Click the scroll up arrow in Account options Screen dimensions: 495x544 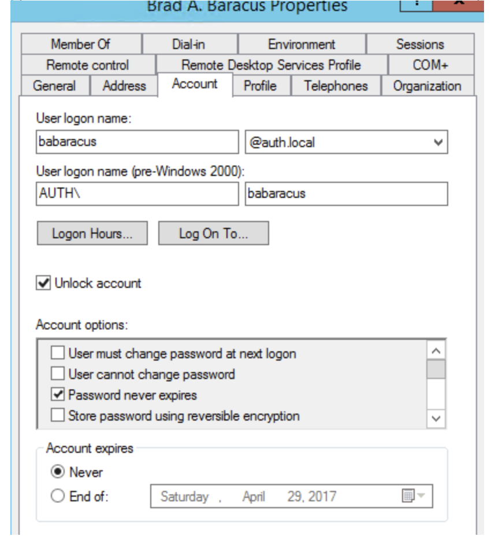tap(436, 351)
